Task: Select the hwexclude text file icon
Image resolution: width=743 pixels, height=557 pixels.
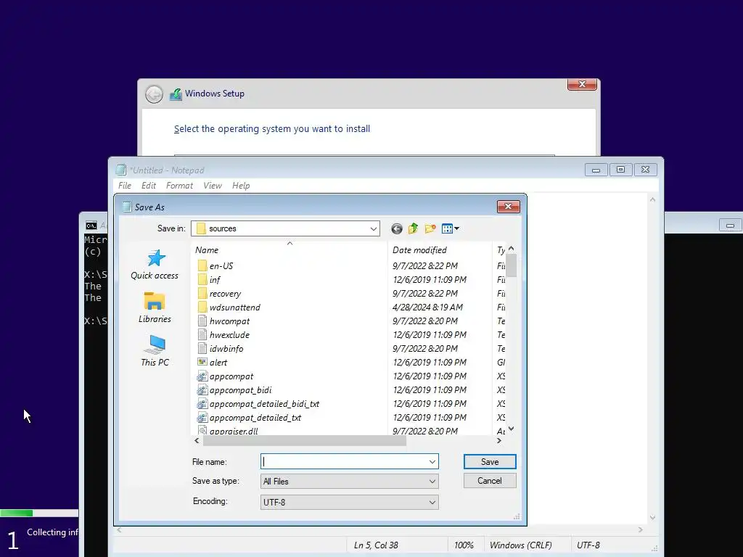Action: tap(202, 334)
